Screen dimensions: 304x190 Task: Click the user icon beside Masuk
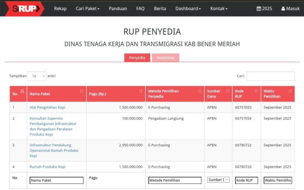pos(284,9)
